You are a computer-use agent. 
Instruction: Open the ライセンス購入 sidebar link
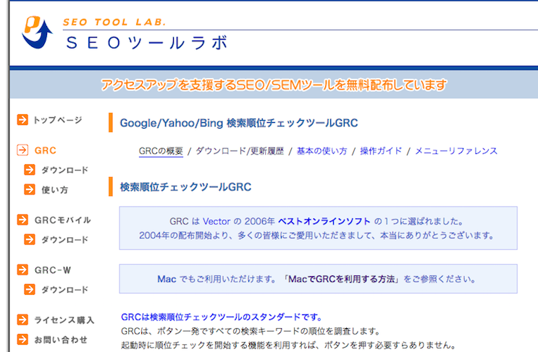click(x=64, y=320)
